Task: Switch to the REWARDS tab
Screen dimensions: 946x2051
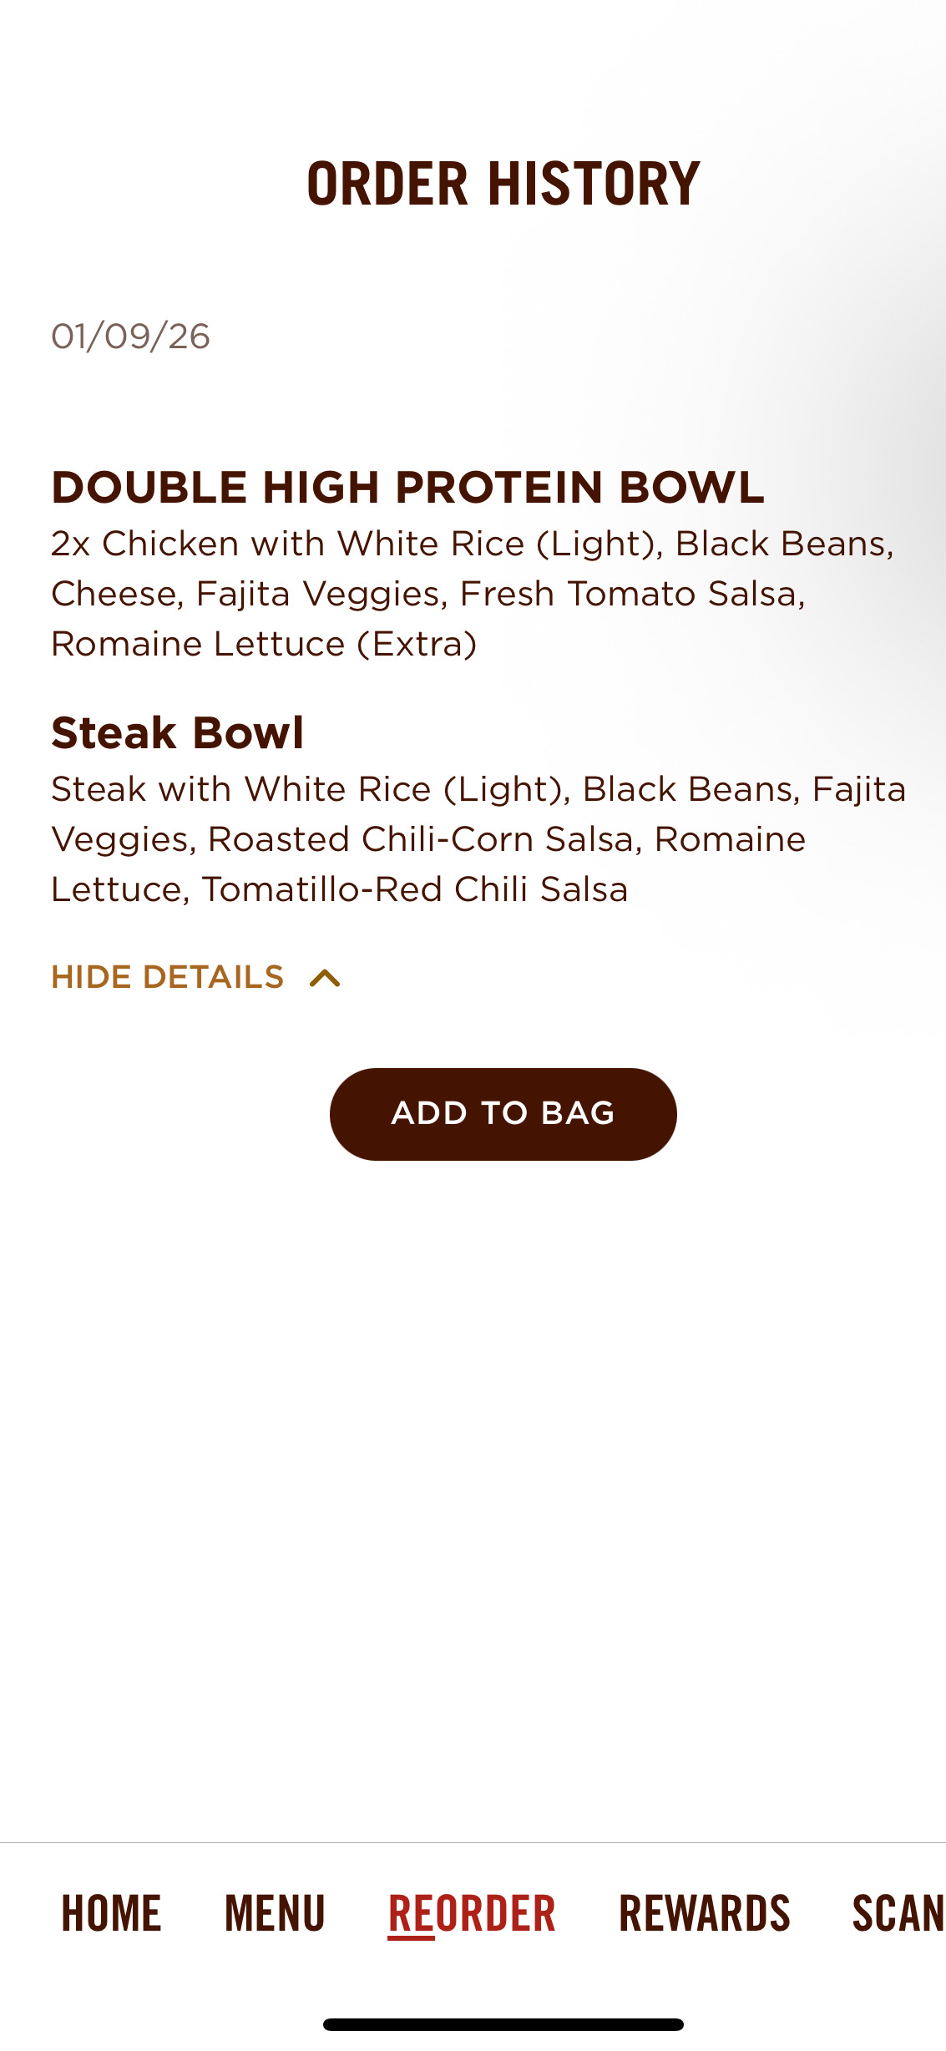Action: pyautogui.click(x=704, y=1913)
